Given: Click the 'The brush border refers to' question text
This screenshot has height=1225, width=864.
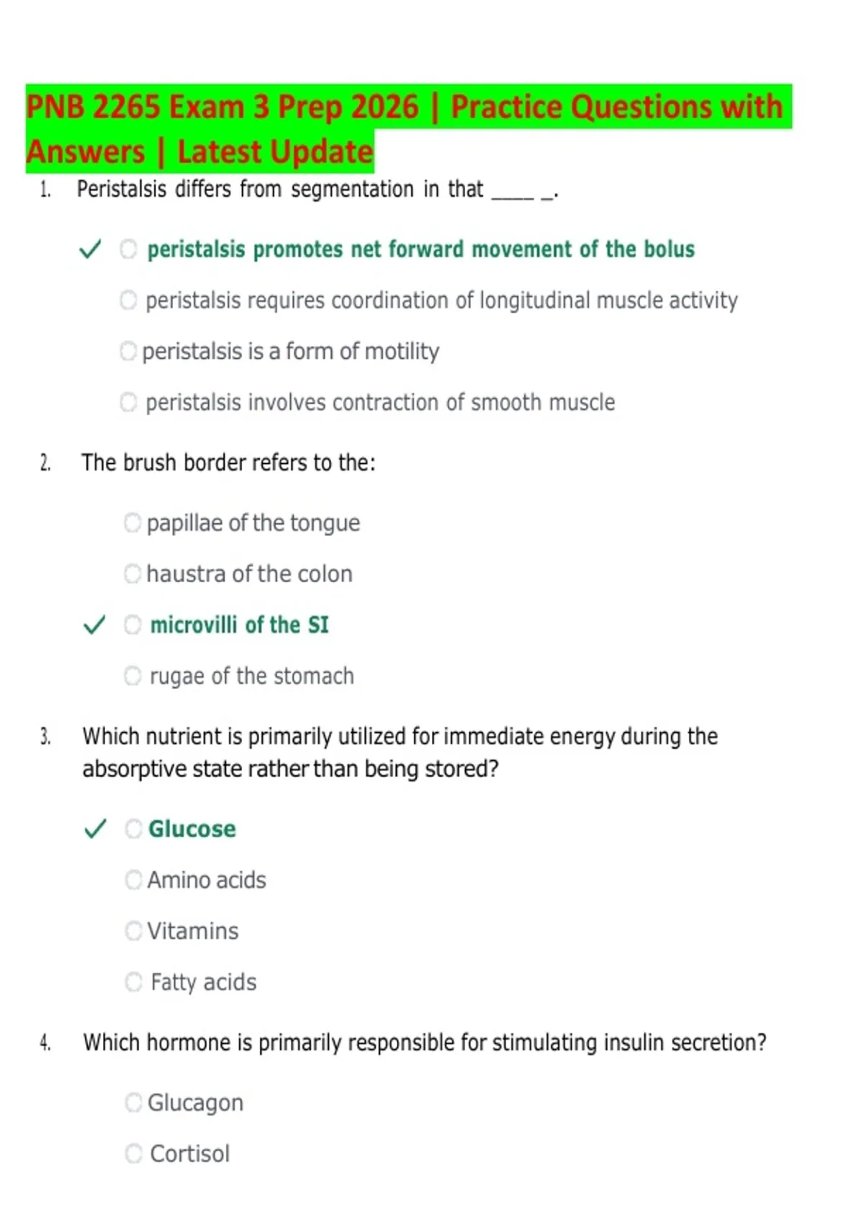Looking at the screenshot, I should tap(228, 463).
